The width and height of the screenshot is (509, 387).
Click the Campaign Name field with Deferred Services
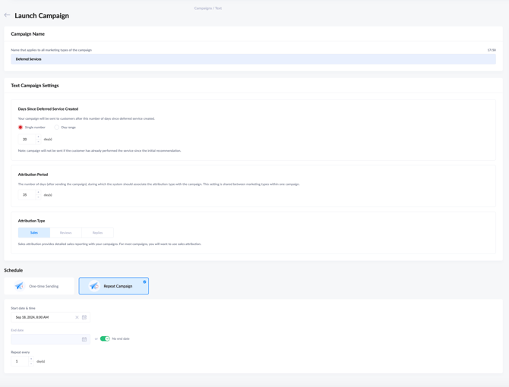(253, 59)
